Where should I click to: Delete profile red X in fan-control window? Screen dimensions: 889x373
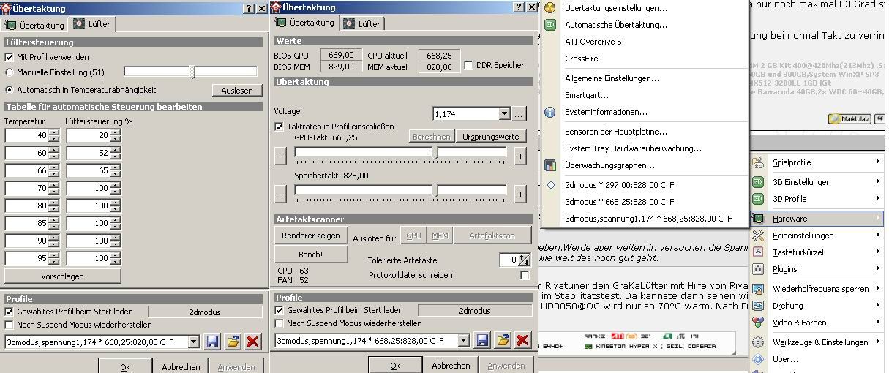pyautogui.click(x=253, y=342)
